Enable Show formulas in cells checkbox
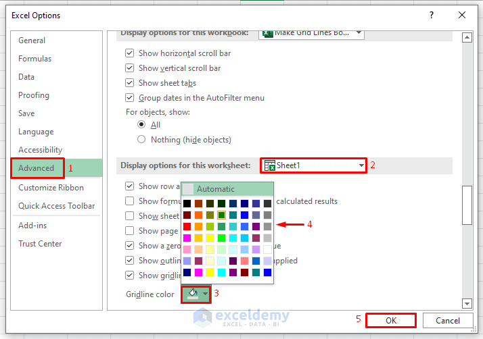Viewport: 483px width, 339px height. coord(129,201)
